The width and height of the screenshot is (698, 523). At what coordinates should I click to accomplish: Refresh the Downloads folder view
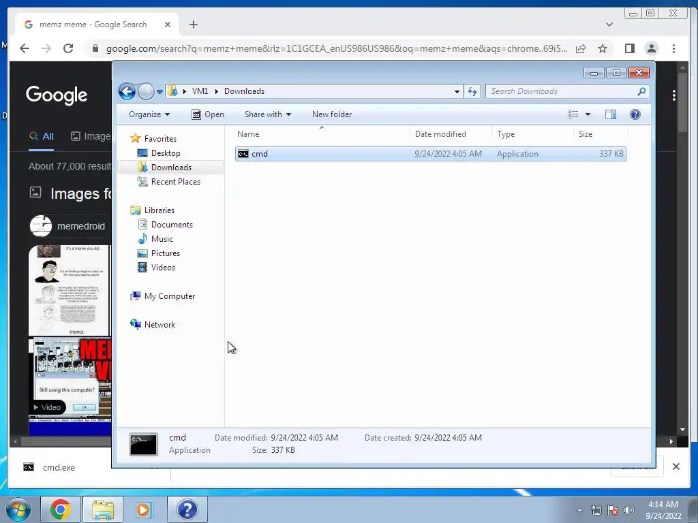(472, 92)
